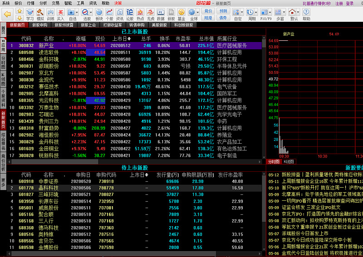The width and height of the screenshot is (363, 257).
Task: Open the 龙虎 dragon-tiger list icon
Action: point(151,15)
